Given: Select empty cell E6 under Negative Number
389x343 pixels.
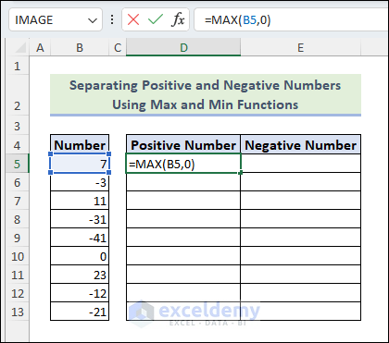Looking at the screenshot, I should point(300,182).
